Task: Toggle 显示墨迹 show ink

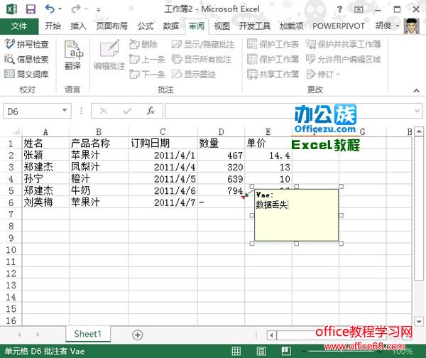Action: click(194, 74)
